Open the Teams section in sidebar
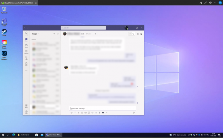 tap(26, 46)
